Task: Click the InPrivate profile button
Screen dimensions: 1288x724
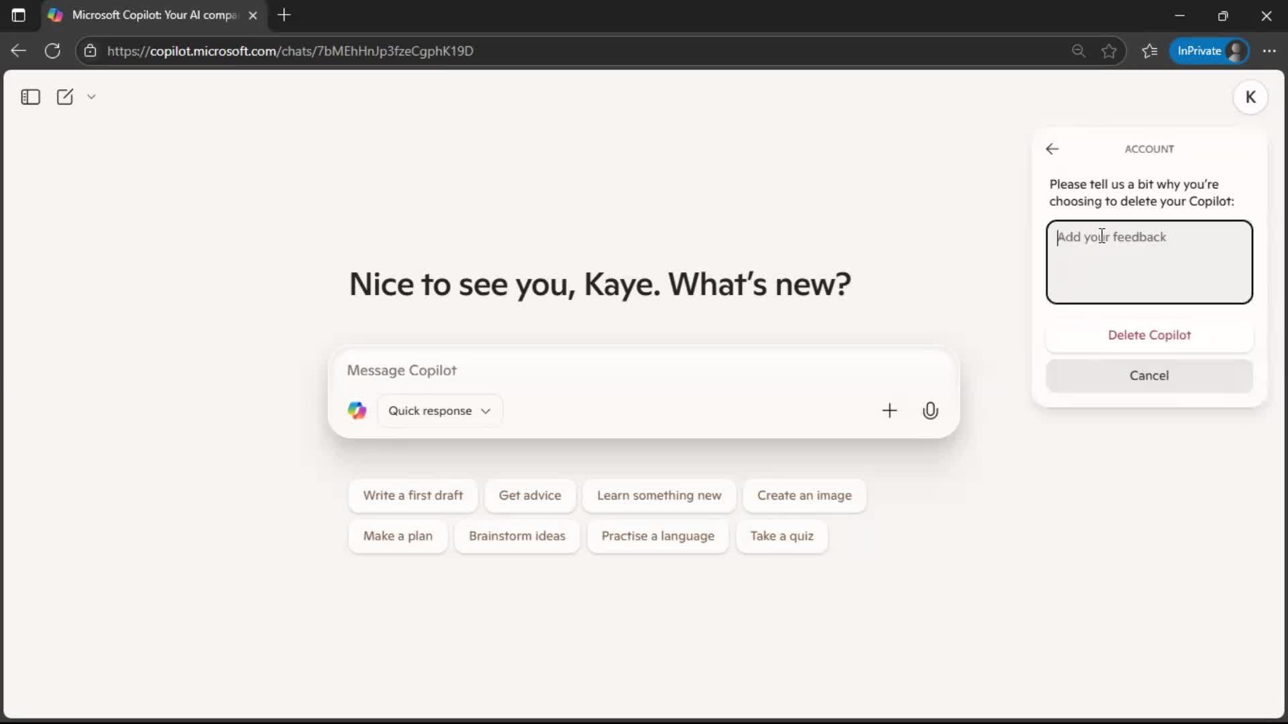Action: [x=1210, y=51]
